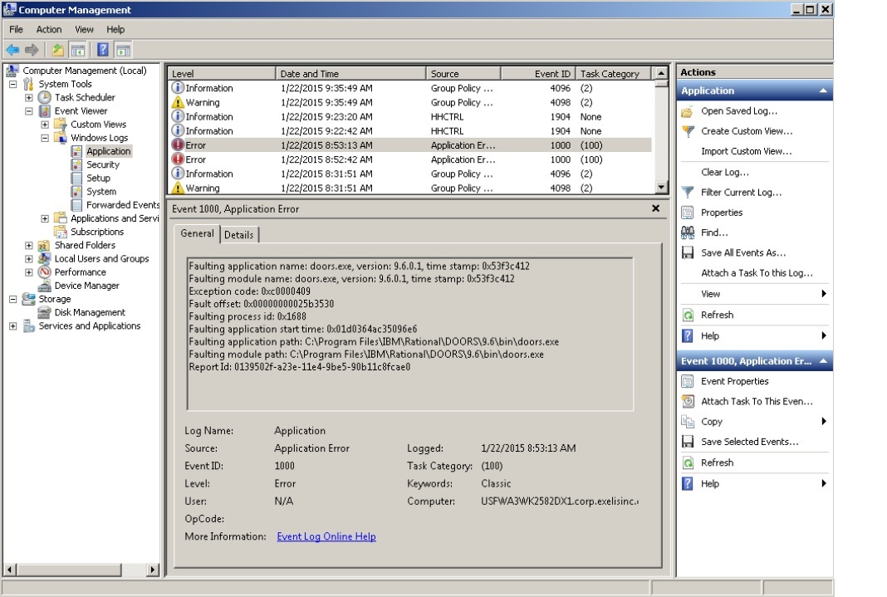Click the Performance icon in tree

[45, 272]
